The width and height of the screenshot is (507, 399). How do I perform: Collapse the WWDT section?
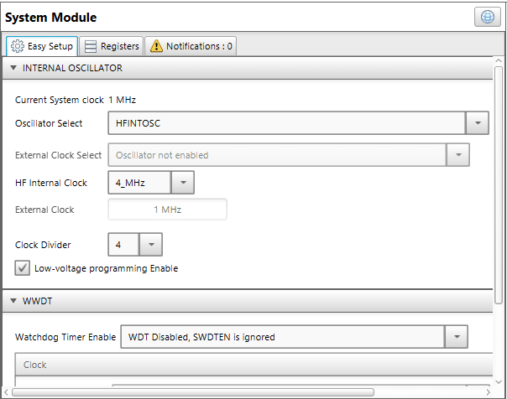(14, 300)
